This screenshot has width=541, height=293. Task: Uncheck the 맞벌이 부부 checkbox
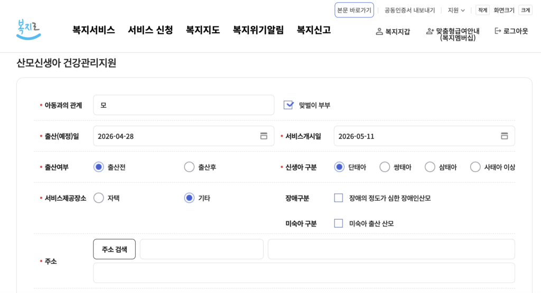point(288,105)
